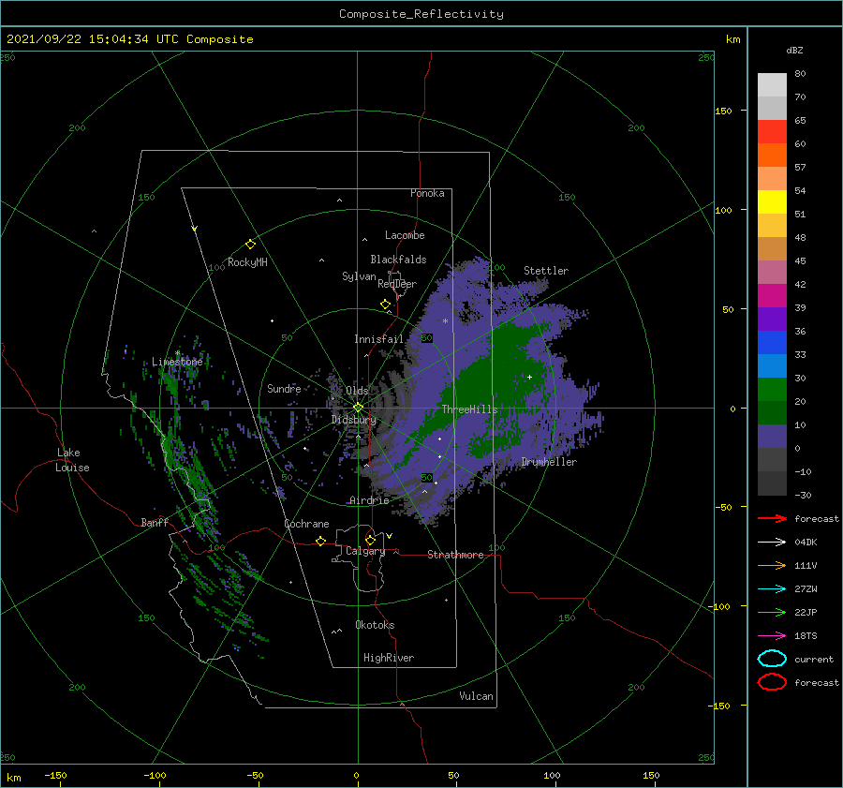Click the Lake Louise label

tap(72, 460)
